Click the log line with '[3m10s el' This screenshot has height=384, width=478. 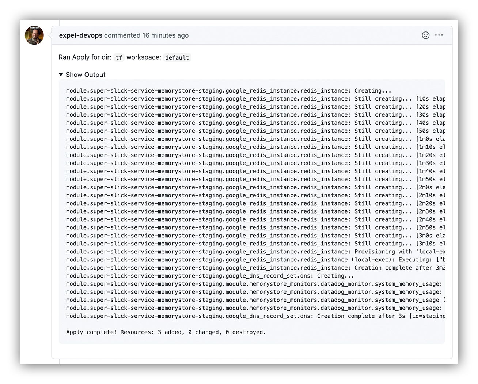(255, 244)
